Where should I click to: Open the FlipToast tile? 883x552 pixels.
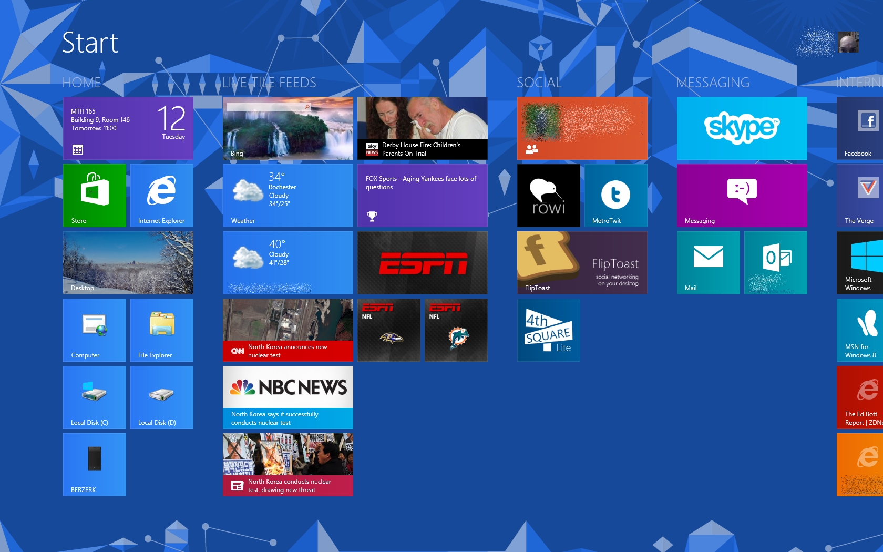click(582, 263)
